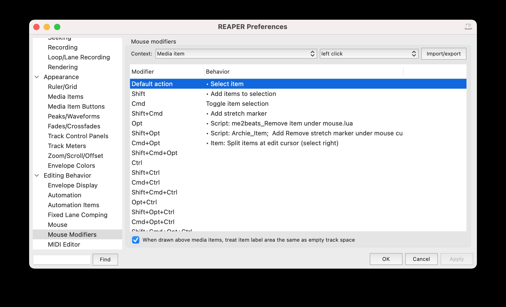Click the 'Toggle item selection' behavior
The height and width of the screenshot is (307, 506).
coord(237,104)
